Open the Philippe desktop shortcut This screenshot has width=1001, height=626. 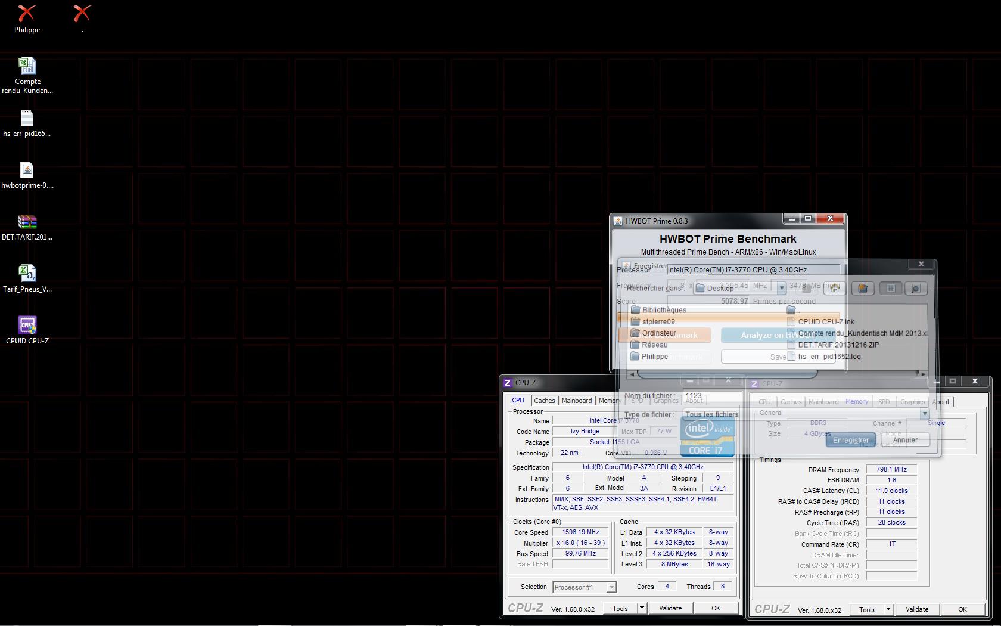27,19
